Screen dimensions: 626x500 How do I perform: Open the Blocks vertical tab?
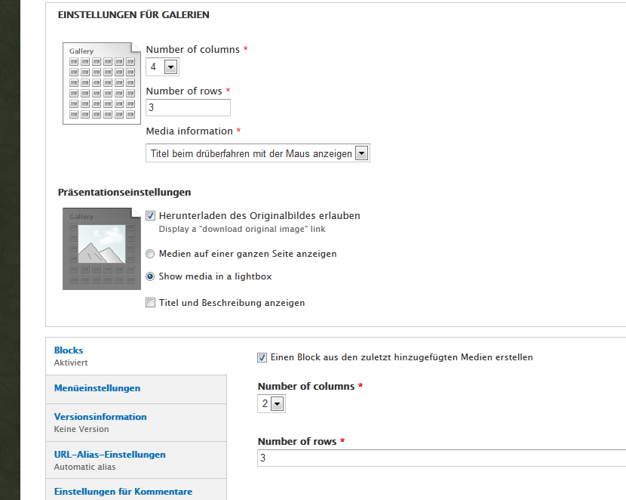click(x=69, y=350)
